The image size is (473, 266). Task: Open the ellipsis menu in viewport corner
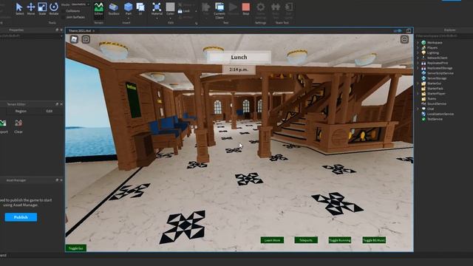(404, 39)
